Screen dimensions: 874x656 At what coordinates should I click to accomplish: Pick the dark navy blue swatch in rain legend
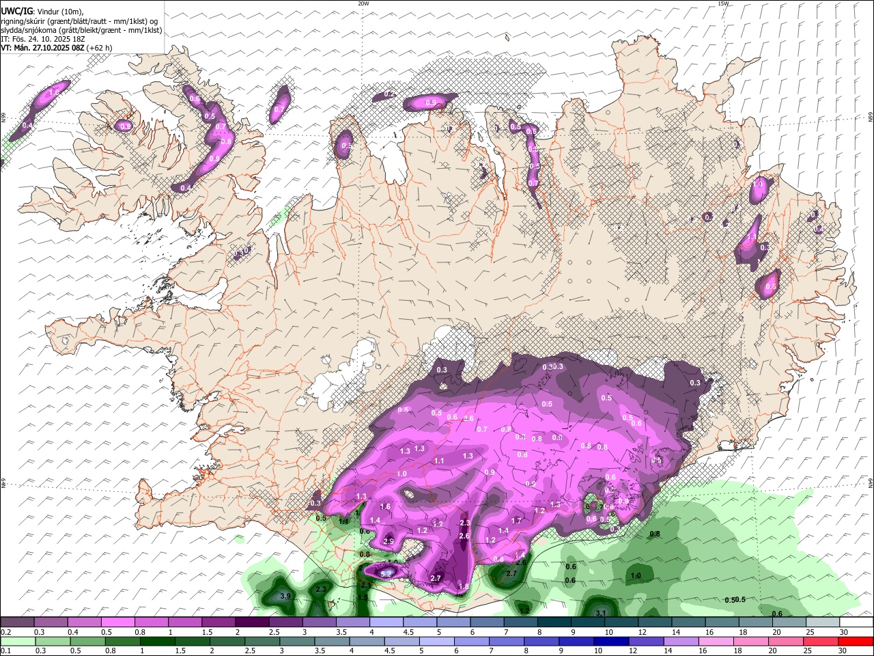tap(610, 642)
